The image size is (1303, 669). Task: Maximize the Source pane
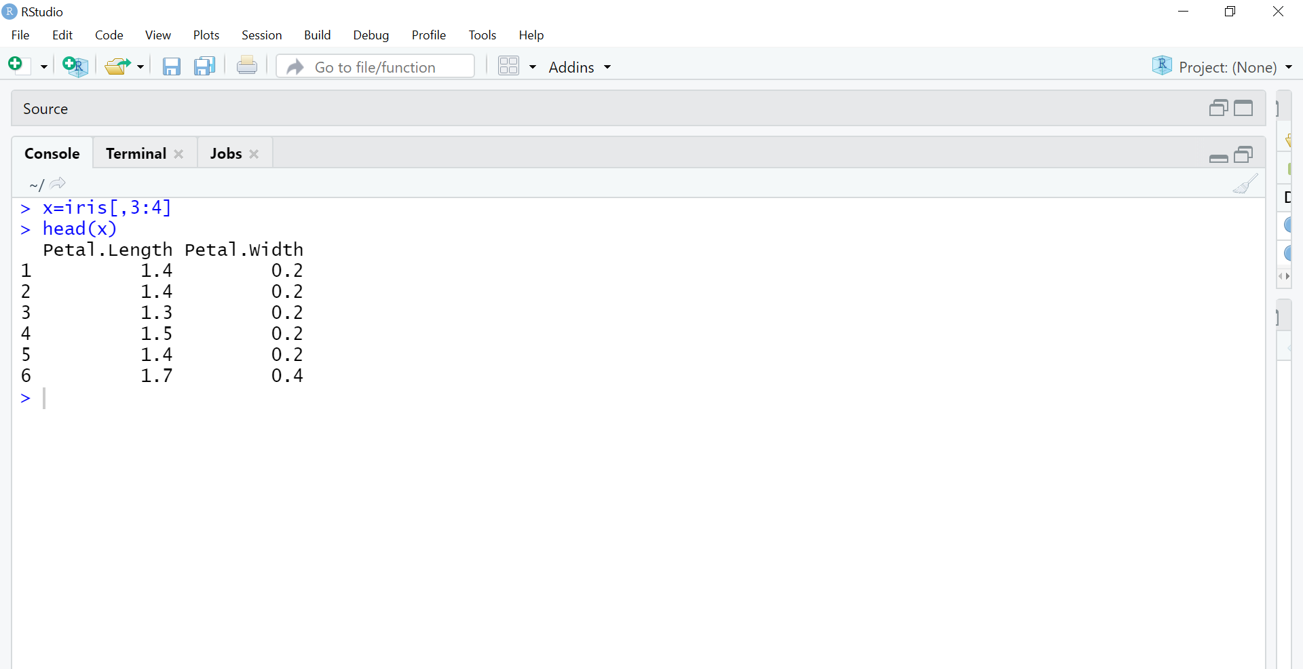pyautogui.click(x=1243, y=108)
